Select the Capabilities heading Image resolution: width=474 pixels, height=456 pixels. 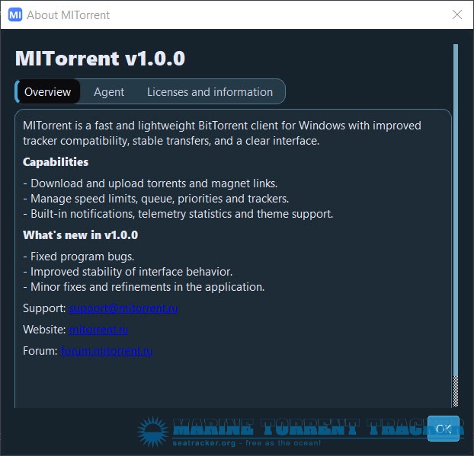tap(56, 162)
